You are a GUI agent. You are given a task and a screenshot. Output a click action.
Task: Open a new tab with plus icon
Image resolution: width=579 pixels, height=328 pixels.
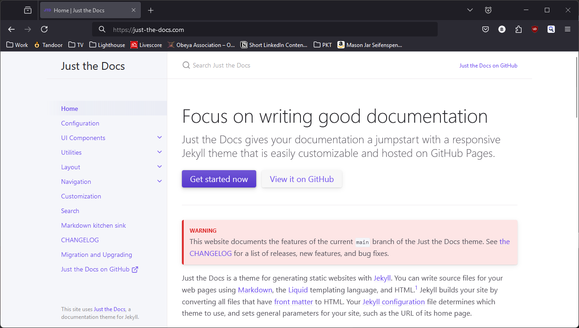point(151,10)
